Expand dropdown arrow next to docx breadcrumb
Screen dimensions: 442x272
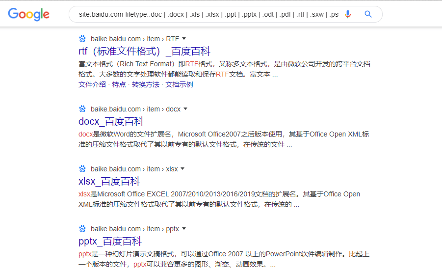point(185,109)
